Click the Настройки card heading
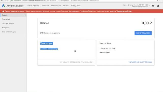The height and width of the screenshot is (92, 163). point(105,43)
